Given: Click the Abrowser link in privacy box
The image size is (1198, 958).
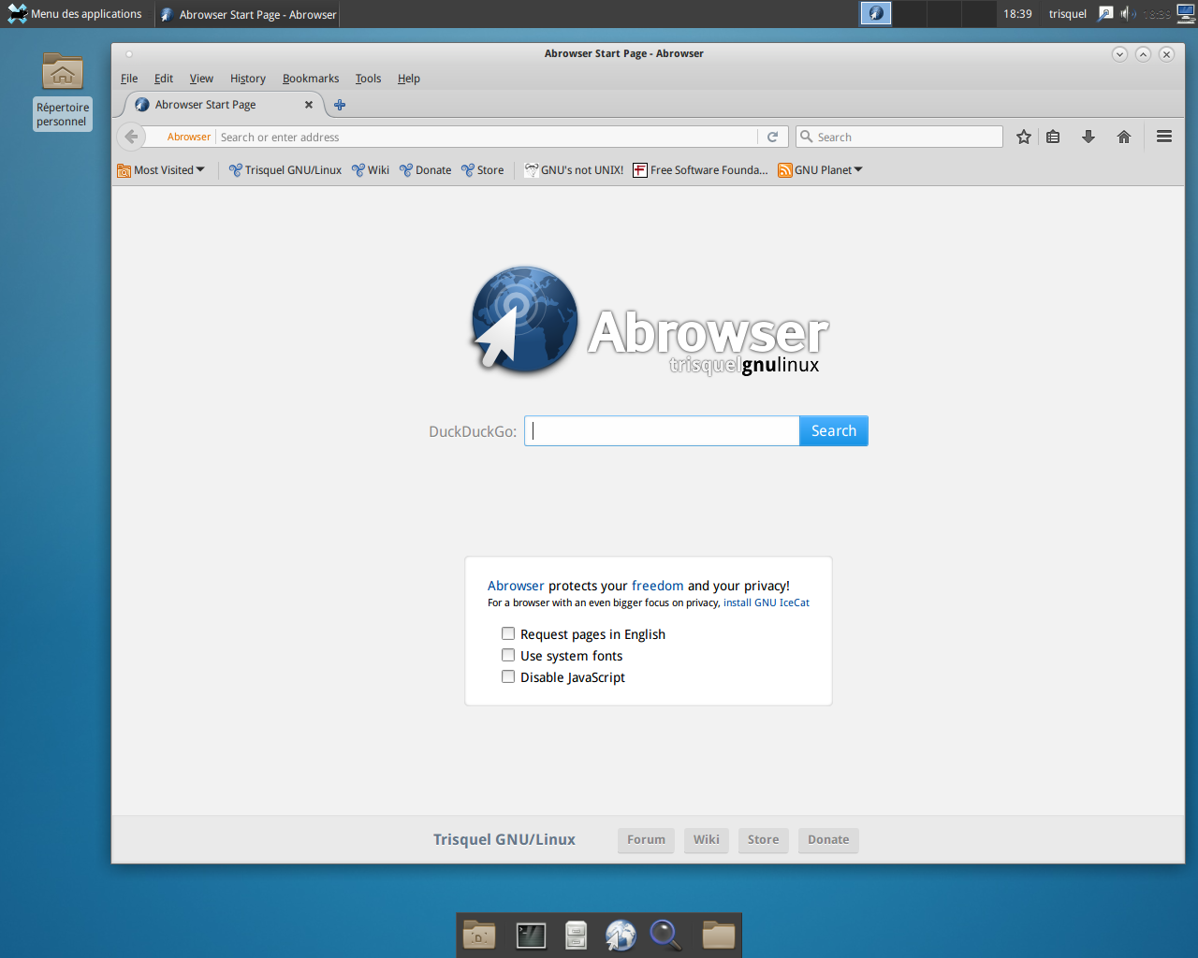Looking at the screenshot, I should coord(516,586).
